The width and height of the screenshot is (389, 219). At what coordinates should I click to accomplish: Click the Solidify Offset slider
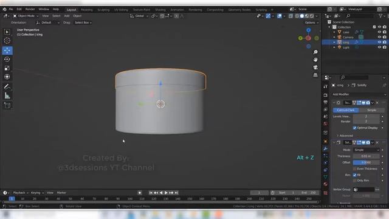point(366,162)
